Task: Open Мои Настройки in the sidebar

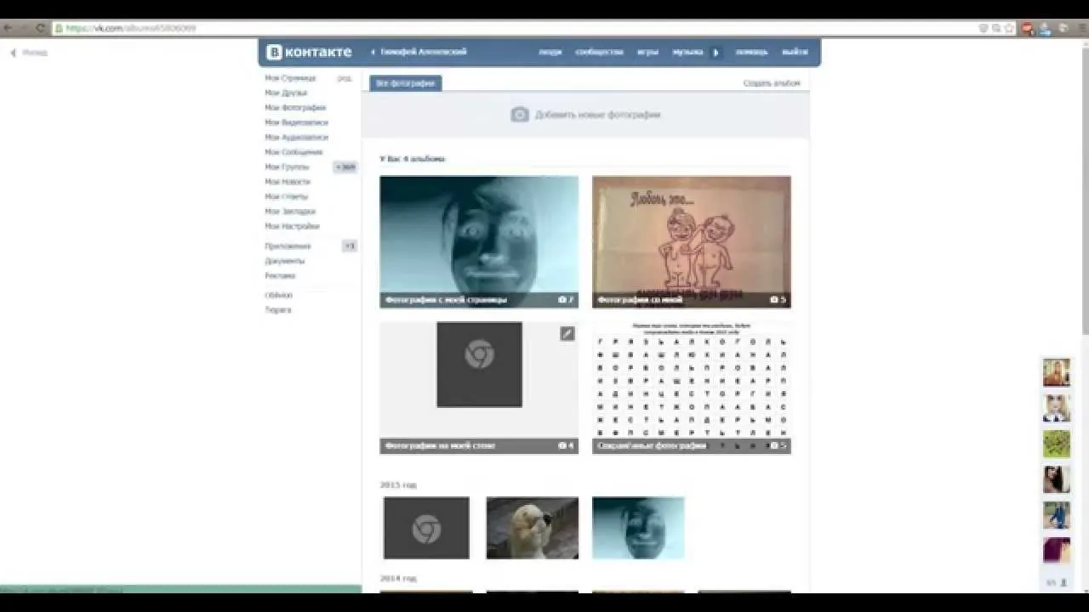Action: (x=292, y=226)
